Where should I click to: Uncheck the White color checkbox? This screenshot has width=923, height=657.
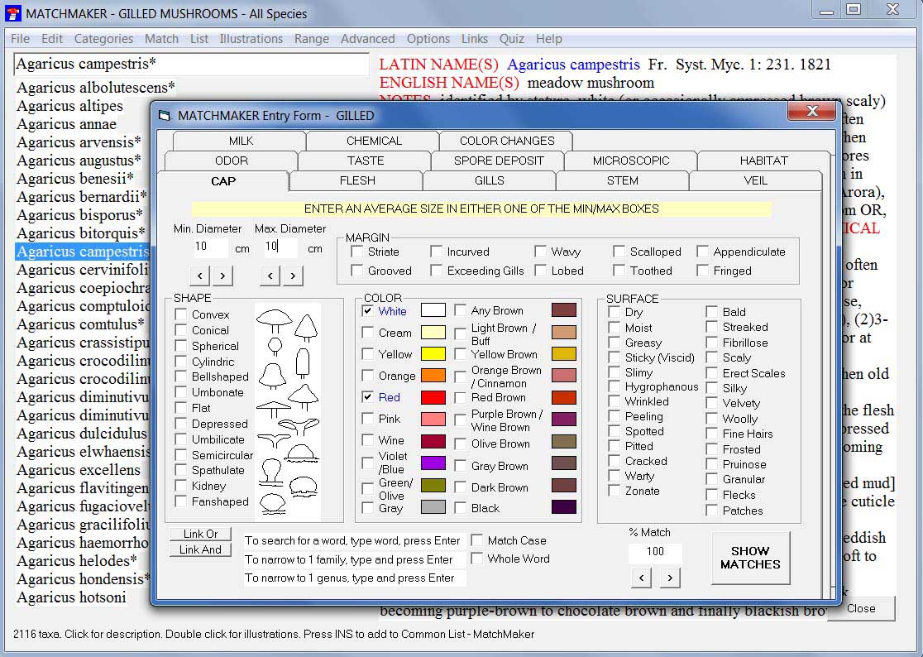click(368, 311)
